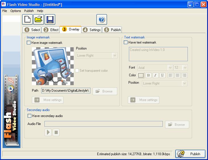Click the Publish button with gear icon

pos(190,154)
